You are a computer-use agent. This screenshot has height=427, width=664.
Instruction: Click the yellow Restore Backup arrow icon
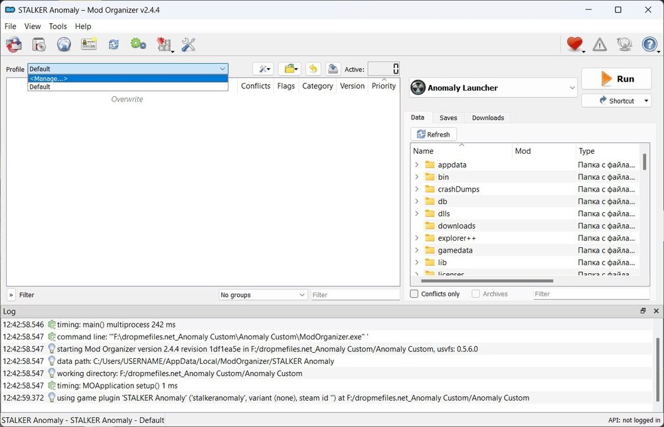[313, 69]
